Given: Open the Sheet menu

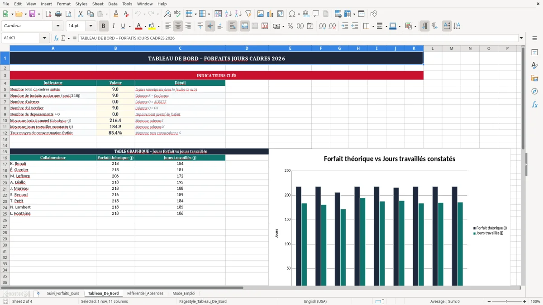Looking at the screenshot, I should click(x=98, y=4).
